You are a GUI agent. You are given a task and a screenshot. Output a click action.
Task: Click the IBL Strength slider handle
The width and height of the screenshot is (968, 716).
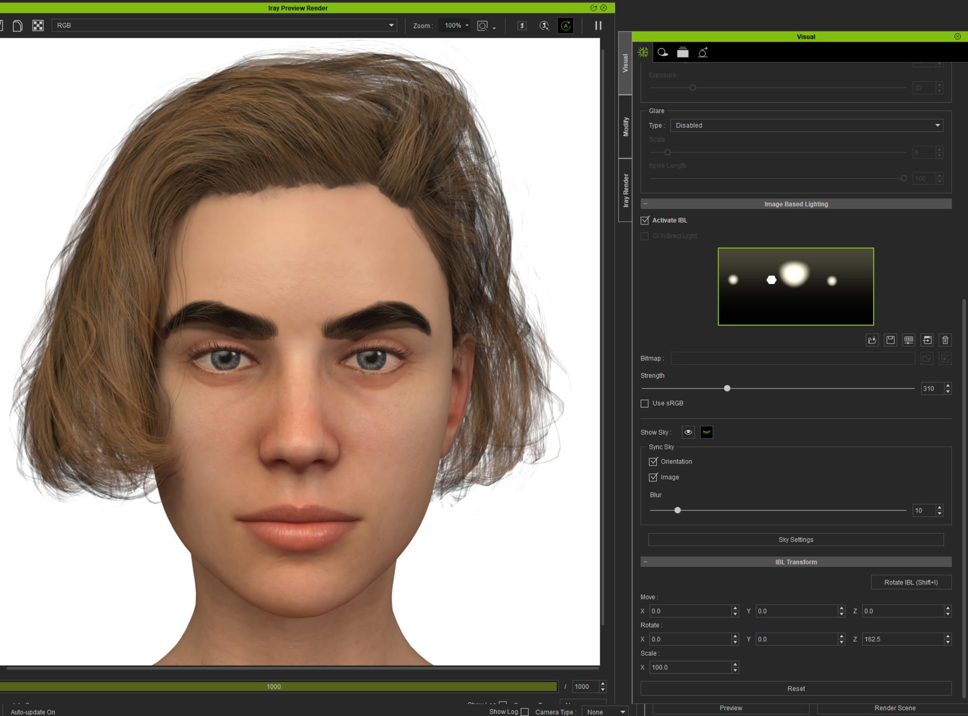pos(727,388)
